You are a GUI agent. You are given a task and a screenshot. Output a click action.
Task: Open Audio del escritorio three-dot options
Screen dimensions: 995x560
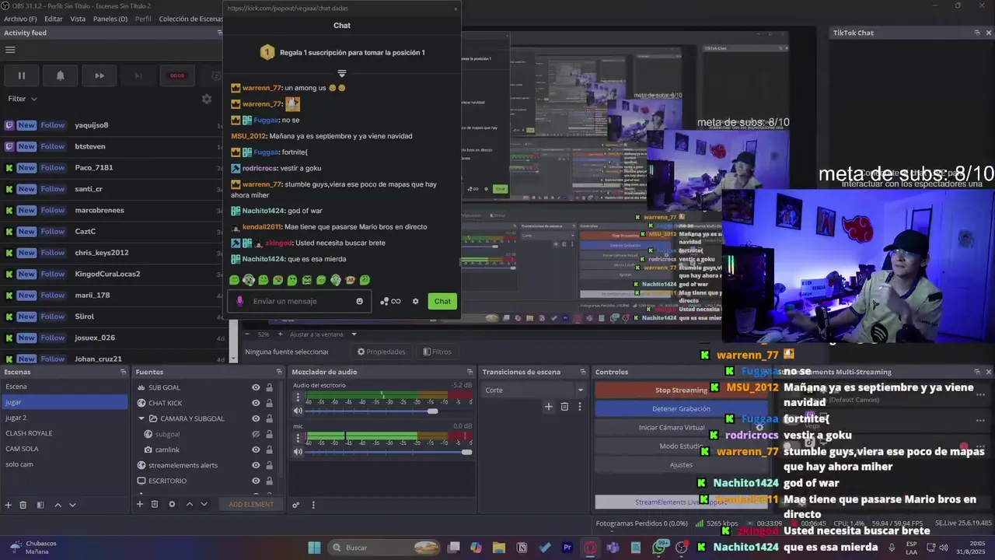pyautogui.click(x=297, y=397)
